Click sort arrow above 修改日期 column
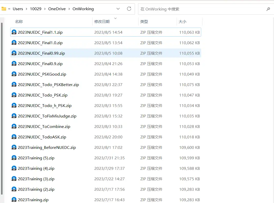This screenshot has width=274, height=203. [x=115, y=18]
